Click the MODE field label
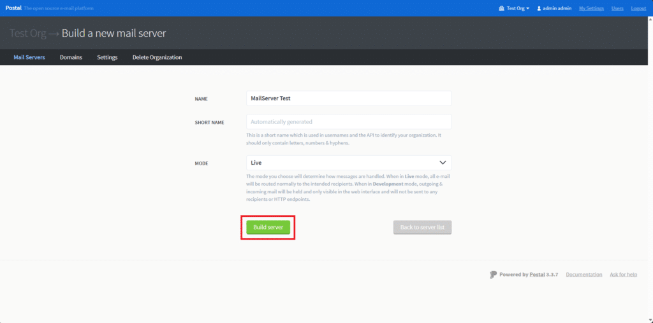Screen dimensions: 653x323 tap(202, 163)
